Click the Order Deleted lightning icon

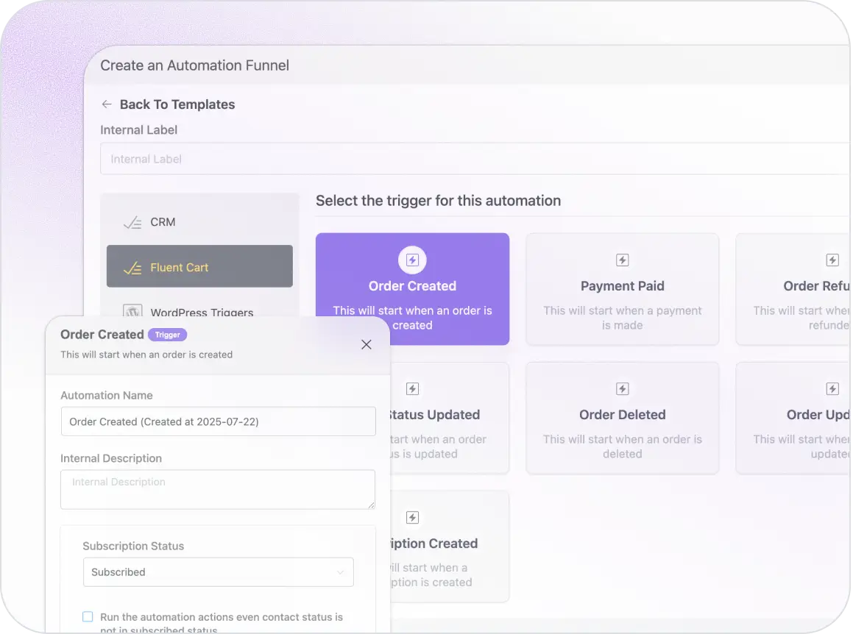623,388
